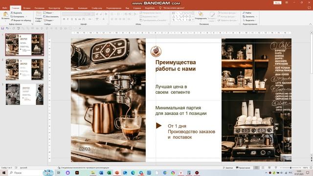Click the Redo icon in quick access toolbar

pyautogui.click(x=14, y=28)
